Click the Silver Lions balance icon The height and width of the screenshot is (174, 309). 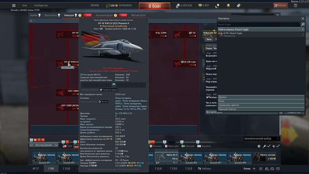(x=178, y=6)
